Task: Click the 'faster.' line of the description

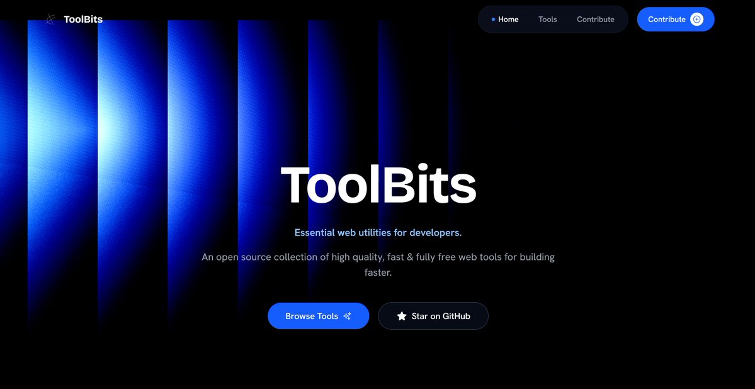Action: click(378, 272)
